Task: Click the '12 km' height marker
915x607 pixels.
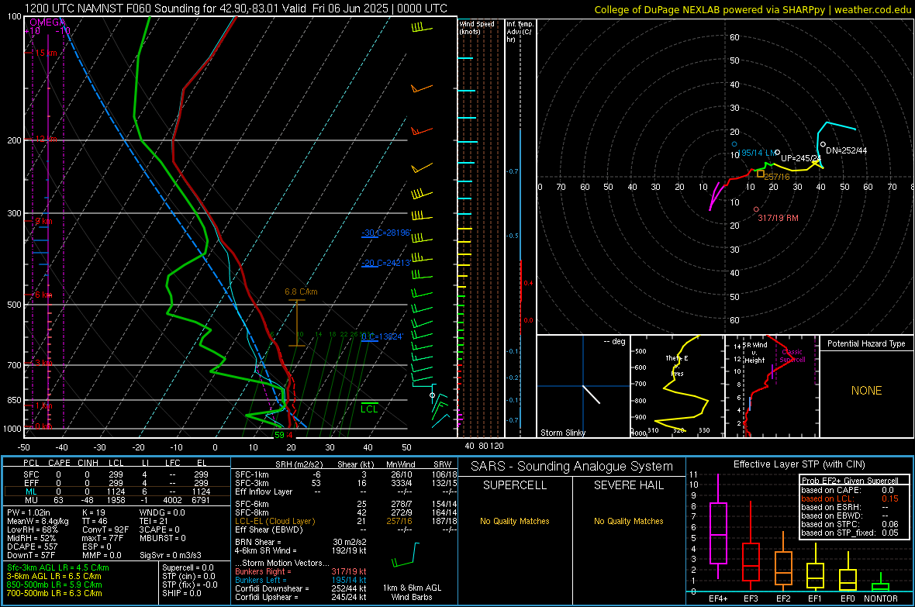Action: 46,139
